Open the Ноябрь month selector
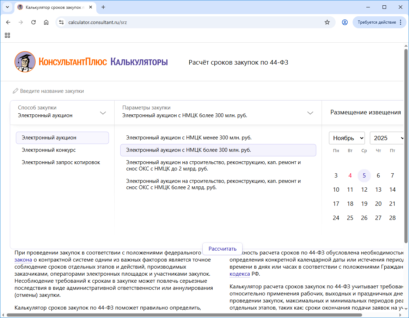This screenshot has width=409, height=318. (x=347, y=138)
